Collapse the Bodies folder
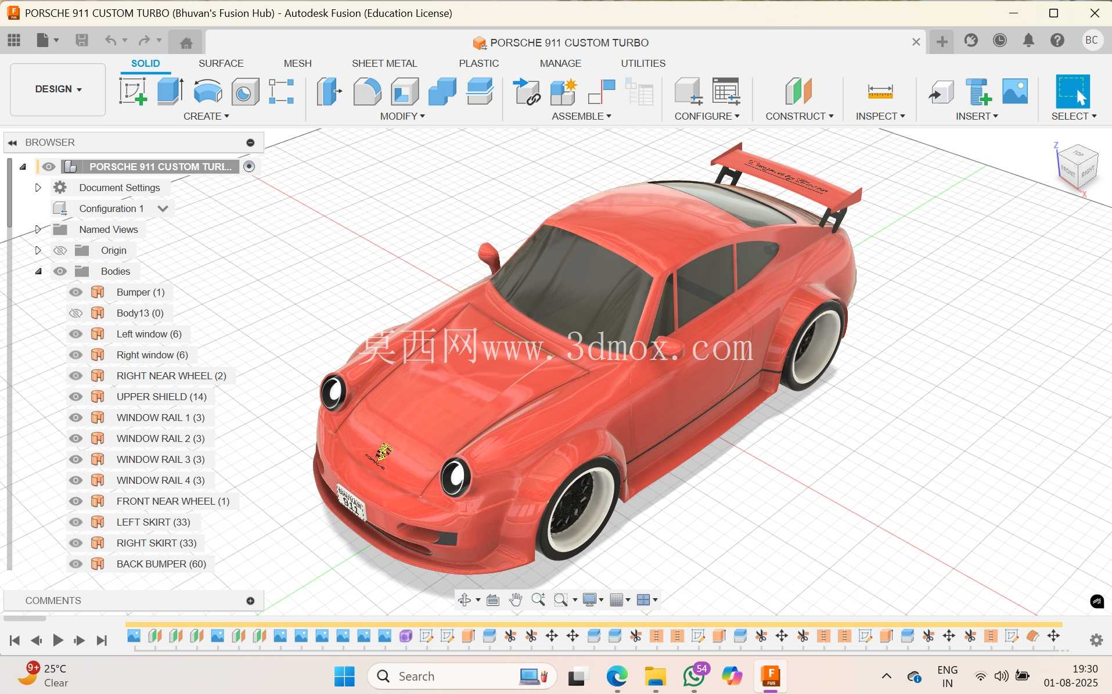 tap(38, 271)
